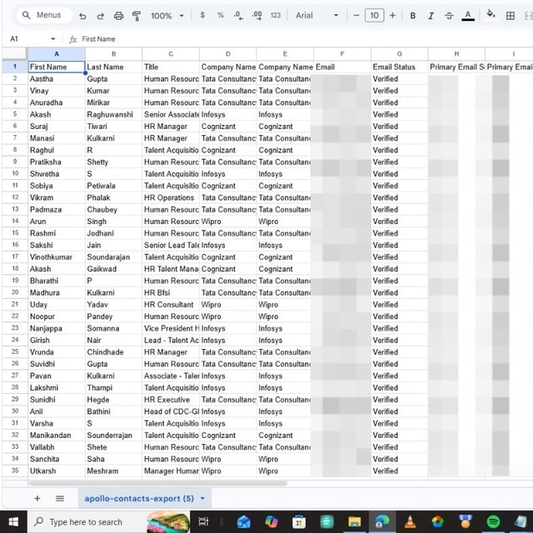Select the Paint format roller icon
The image size is (533, 533).
tap(137, 16)
